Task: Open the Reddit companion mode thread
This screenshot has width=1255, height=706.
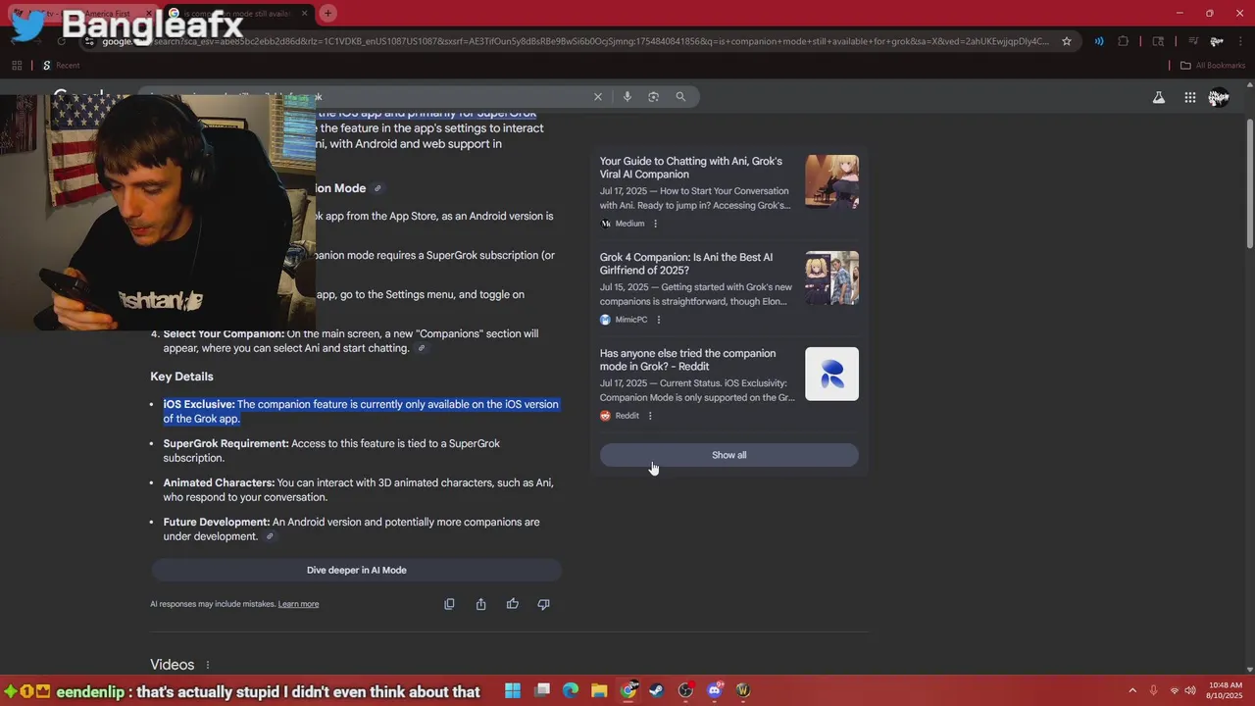Action: point(687,360)
